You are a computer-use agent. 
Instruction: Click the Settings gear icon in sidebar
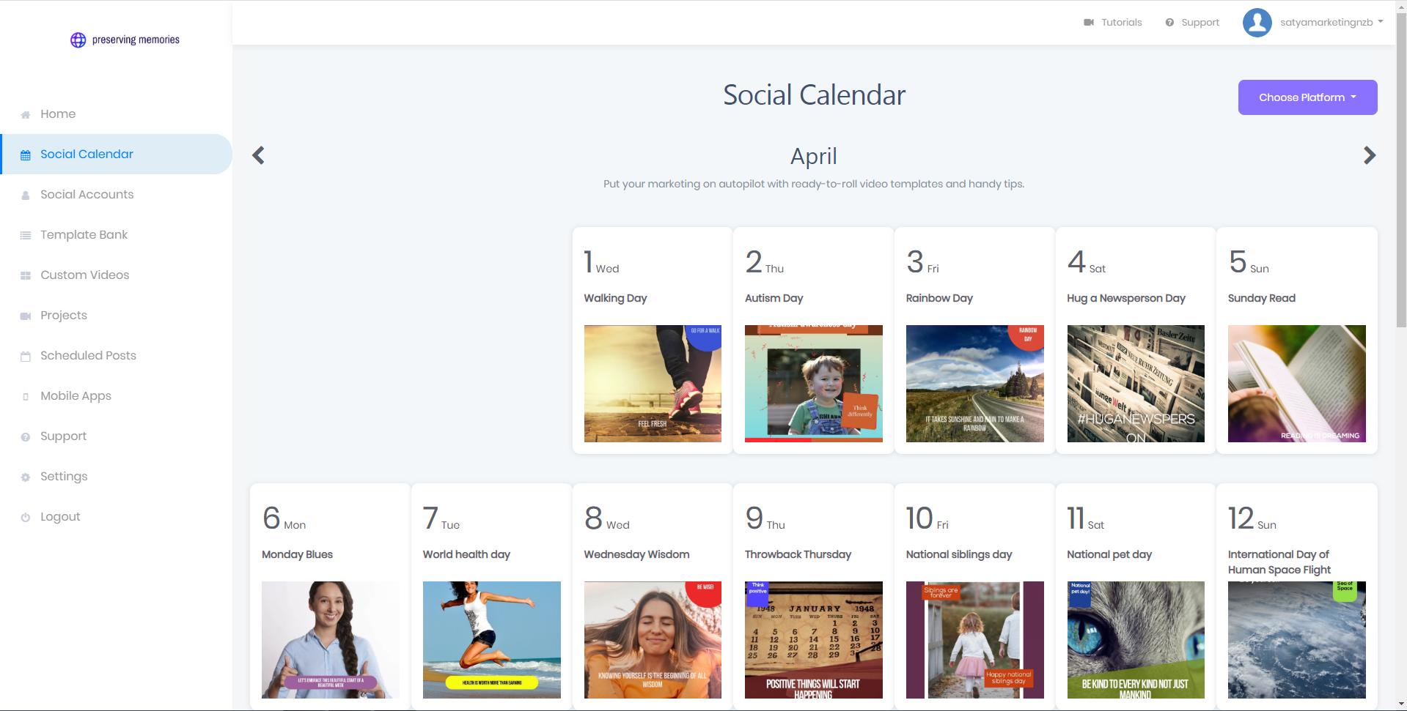click(x=26, y=477)
